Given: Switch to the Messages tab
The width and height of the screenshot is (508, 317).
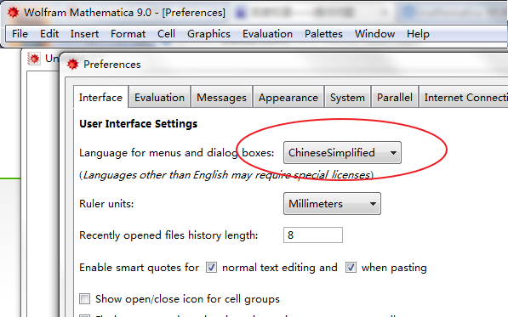Looking at the screenshot, I should coord(221,98).
